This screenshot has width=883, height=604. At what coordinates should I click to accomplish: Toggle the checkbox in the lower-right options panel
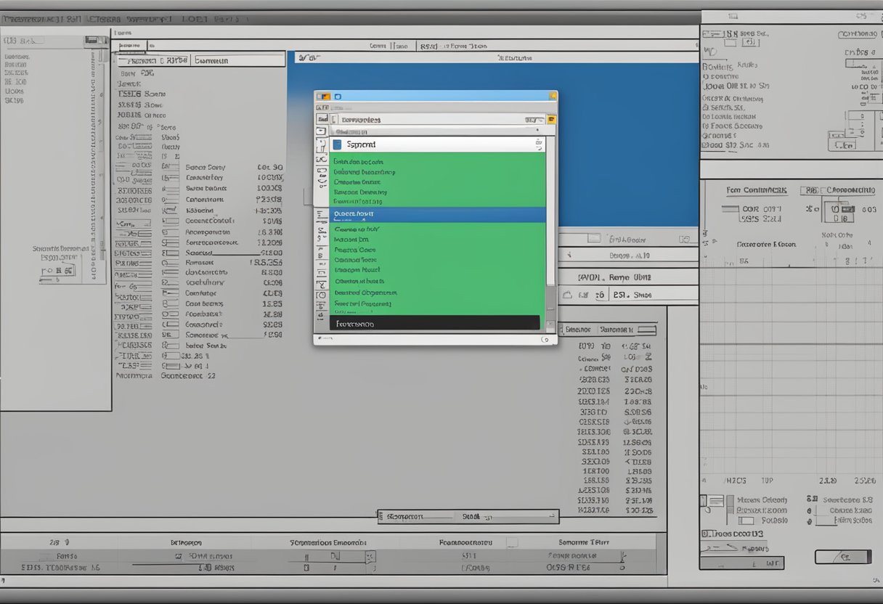pos(703,500)
